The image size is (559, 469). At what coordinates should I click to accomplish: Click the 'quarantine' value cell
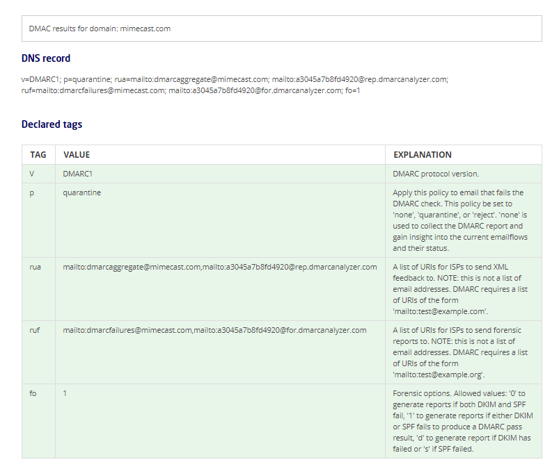[220, 220]
